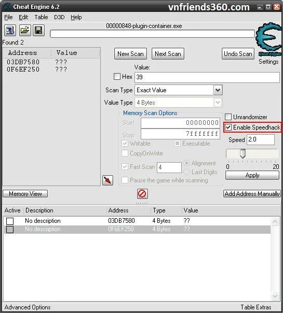Image resolution: width=283 pixels, height=313 pixels.
Task: Open the Value Type dropdown
Action: 218,103
